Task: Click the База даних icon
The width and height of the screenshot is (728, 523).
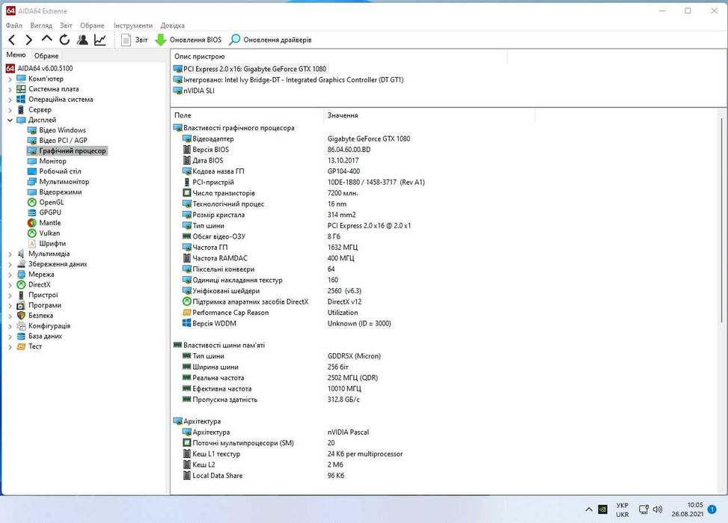Action: click(21, 336)
